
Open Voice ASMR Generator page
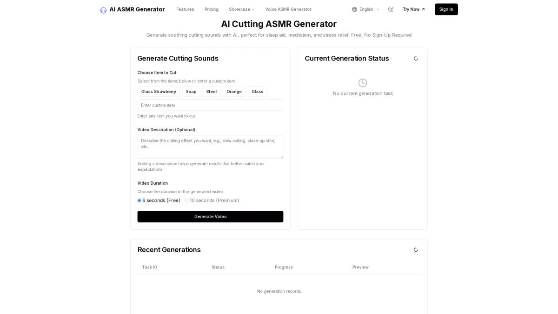coord(288,9)
